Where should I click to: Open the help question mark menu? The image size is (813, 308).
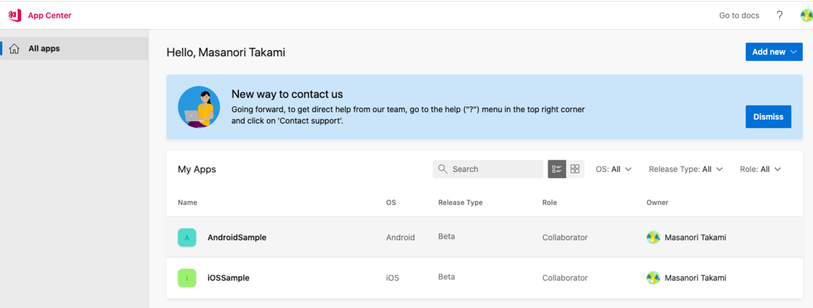point(780,16)
